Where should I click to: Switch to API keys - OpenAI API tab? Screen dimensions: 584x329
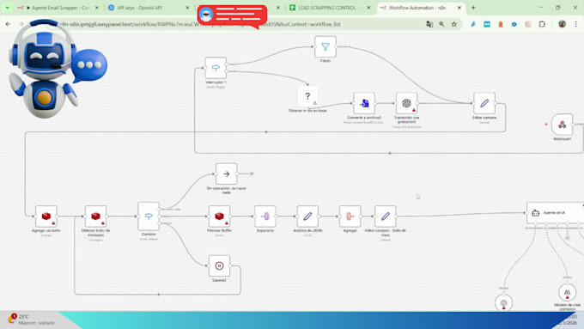(149, 8)
